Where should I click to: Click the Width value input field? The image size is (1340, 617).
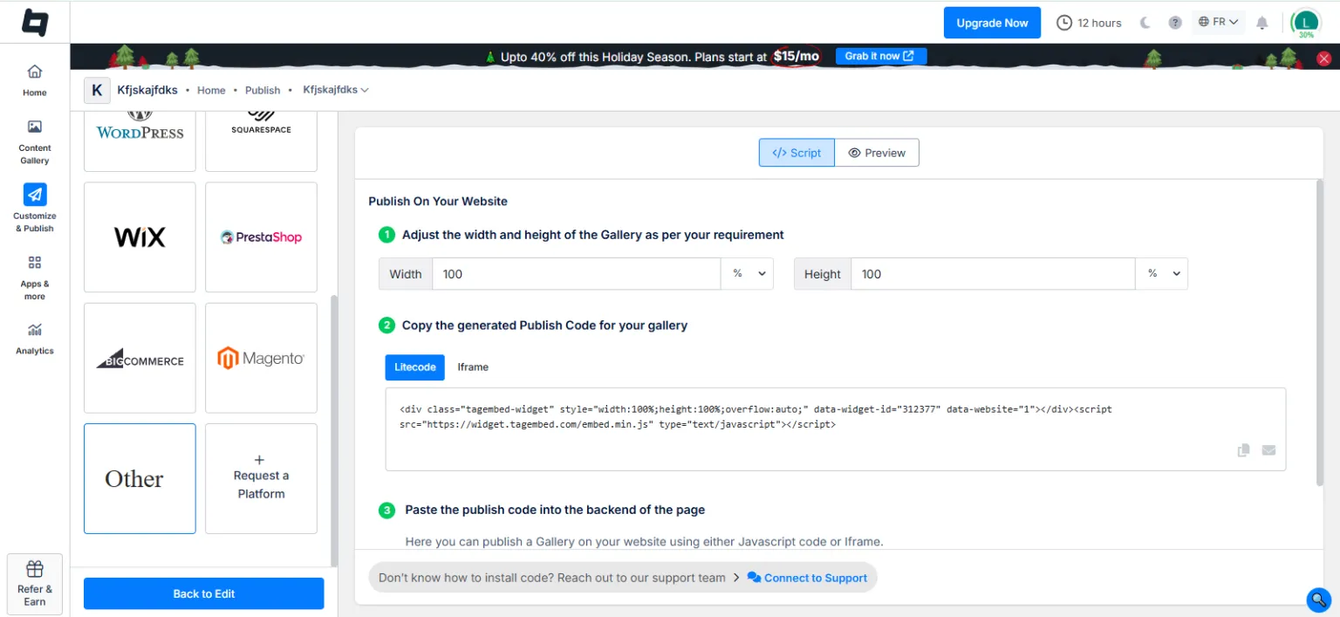point(576,274)
